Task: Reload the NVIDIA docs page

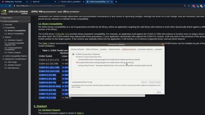Action: pyautogui.click(x=10, y=6)
